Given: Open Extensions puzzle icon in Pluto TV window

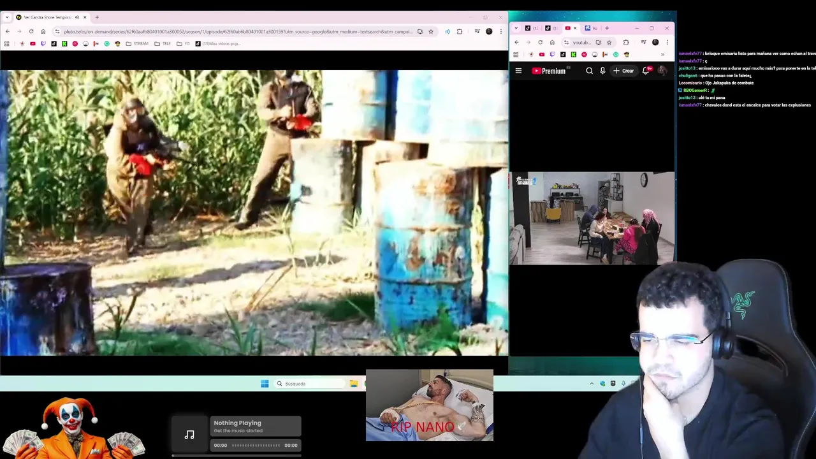Looking at the screenshot, I should tap(460, 31).
